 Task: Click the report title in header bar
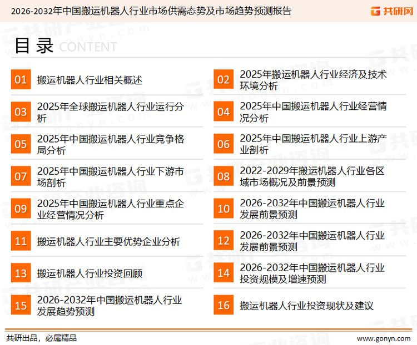click(151, 11)
